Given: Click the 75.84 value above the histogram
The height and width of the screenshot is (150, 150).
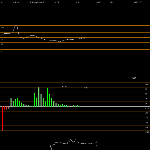Looking at the screenshot, I should pos(86,88).
